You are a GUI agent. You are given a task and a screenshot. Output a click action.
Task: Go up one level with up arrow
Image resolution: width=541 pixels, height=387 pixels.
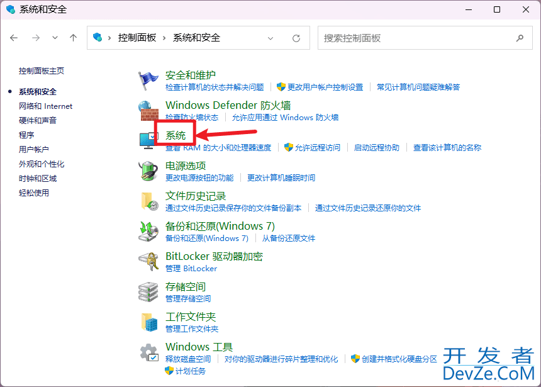click(x=73, y=38)
